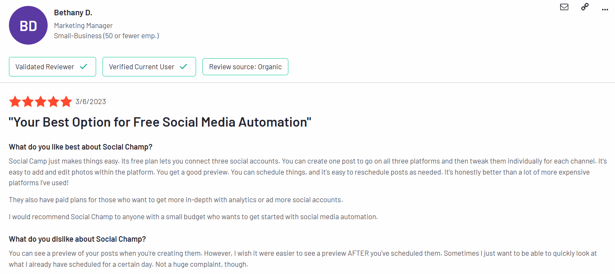Click checkmark inside Verified Current User badge
The image size is (615, 274).
click(x=184, y=67)
